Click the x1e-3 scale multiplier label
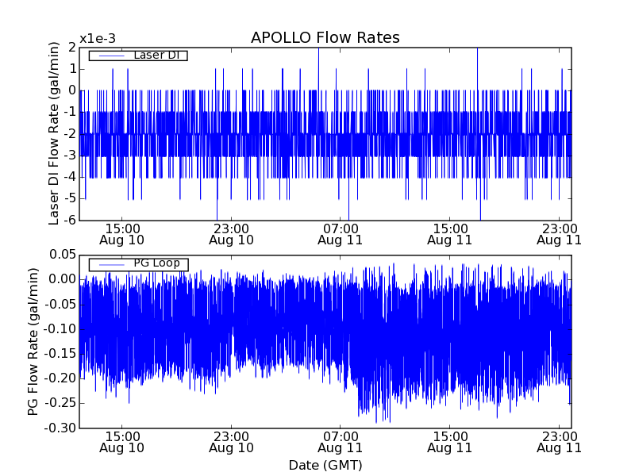Viewport: 635px width, 476px height. pyautogui.click(x=98, y=39)
